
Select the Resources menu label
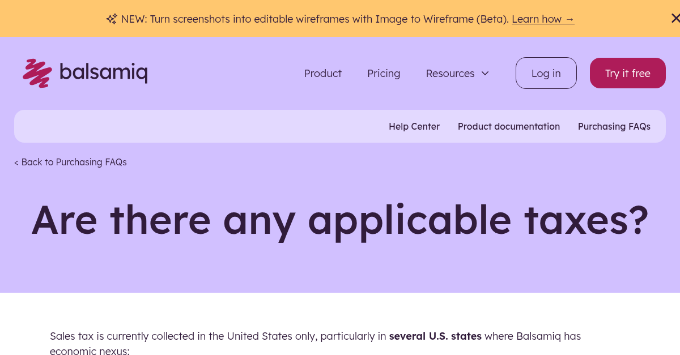coord(450,74)
